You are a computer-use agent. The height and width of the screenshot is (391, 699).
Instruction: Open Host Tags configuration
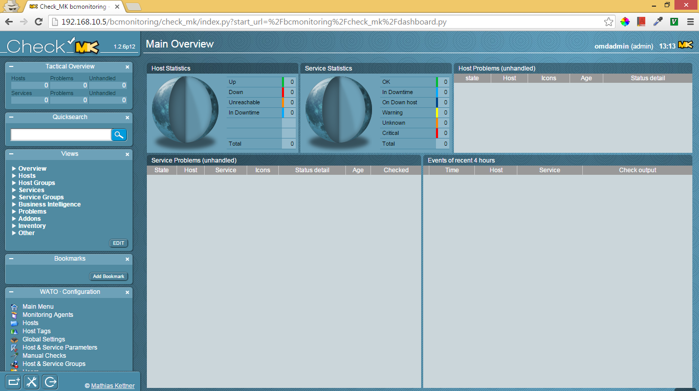pos(36,331)
